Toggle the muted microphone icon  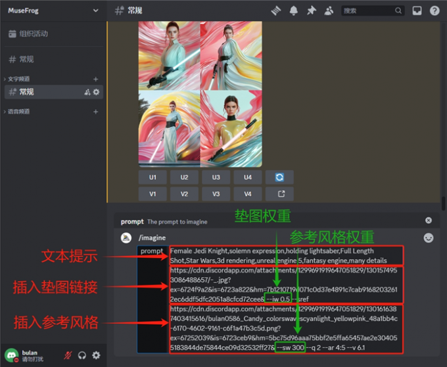[68, 355]
